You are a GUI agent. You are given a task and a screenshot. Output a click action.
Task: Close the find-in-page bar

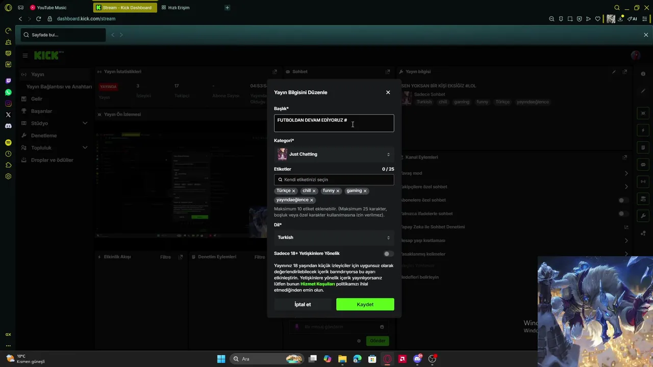(646, 35)
